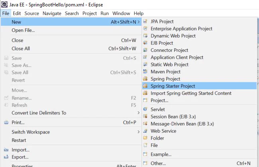
Task: Click the Session Bean icon
Action: tap(145, 116)
